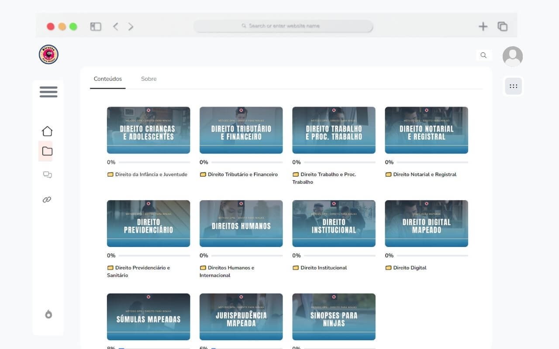Image resolution: width=559 pixels, height=349 pixels.
Task: Open Direito Tributário e Financeiro link
Action: tap(243, 174)
